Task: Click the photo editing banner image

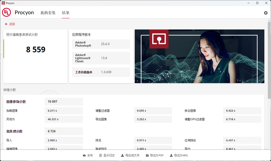Action: (x=199, y=56)
